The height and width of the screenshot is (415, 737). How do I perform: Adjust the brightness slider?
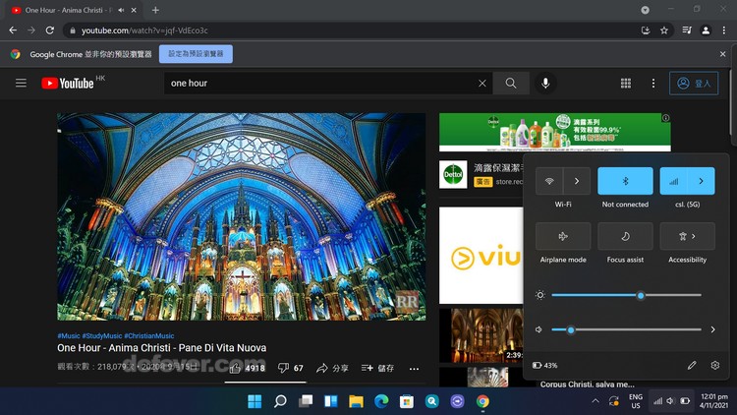pyautogui.click(x=641, y=295)
